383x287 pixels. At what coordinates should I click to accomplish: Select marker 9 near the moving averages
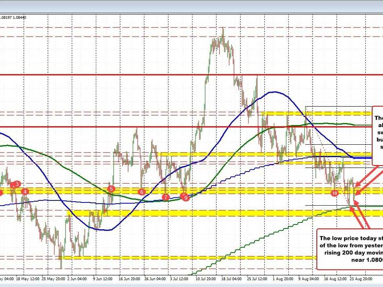click(185, 197)
